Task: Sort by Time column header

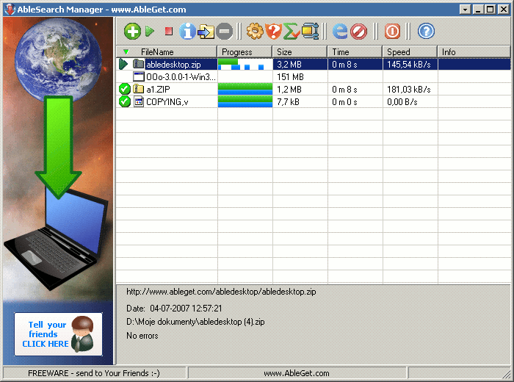Action: pos(355,52)
